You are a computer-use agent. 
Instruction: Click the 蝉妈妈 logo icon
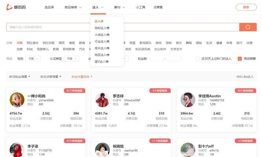tap(9, 7)
